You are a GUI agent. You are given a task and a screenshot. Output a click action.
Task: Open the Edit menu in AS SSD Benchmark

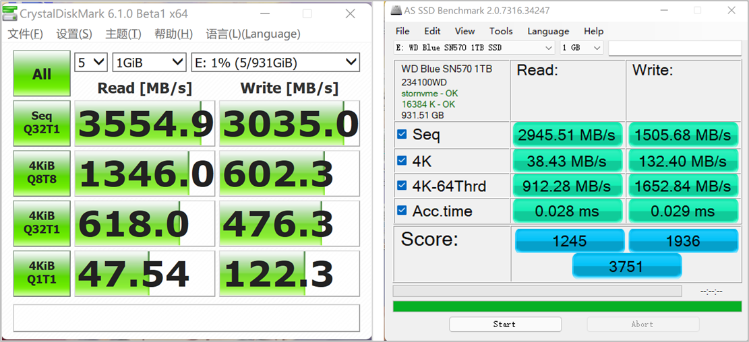(x=432, y=31)
